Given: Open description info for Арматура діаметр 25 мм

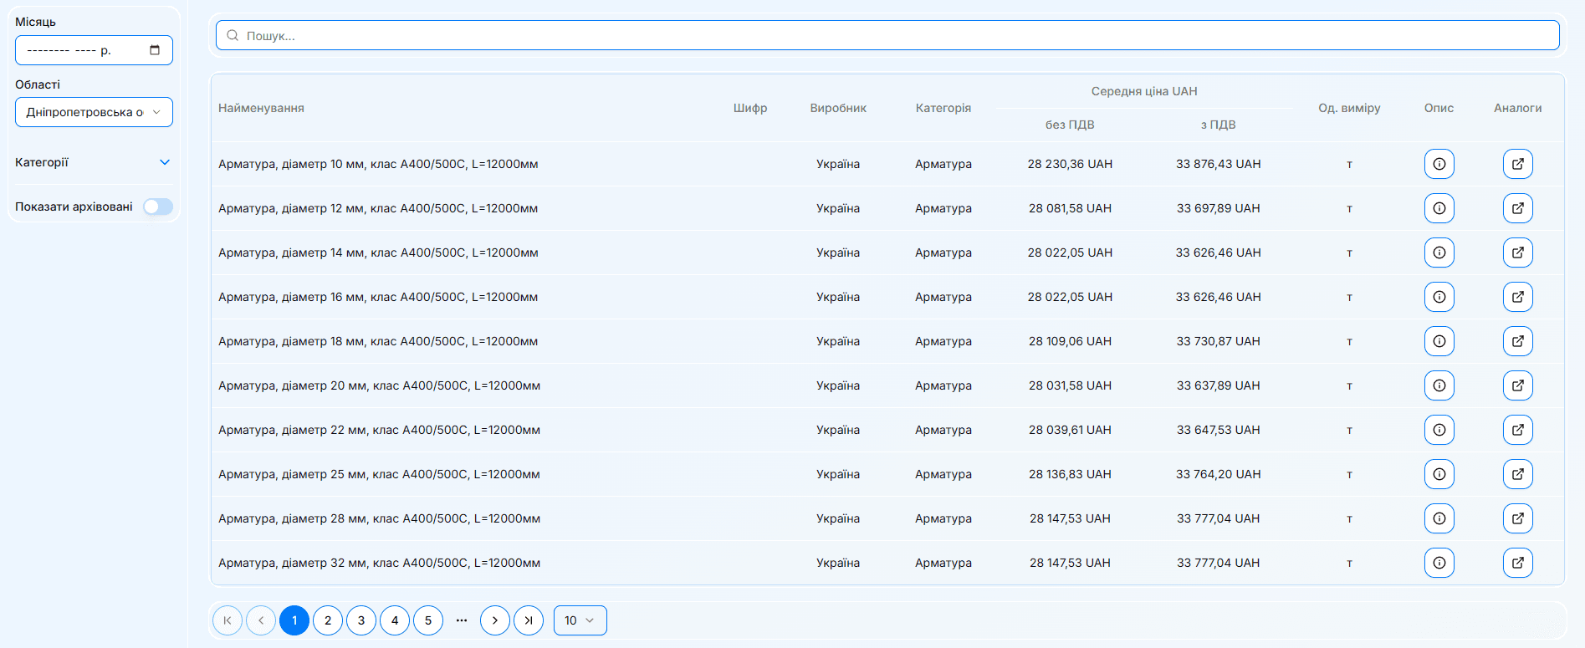Looking at the screenshot, I should 1439,474.
